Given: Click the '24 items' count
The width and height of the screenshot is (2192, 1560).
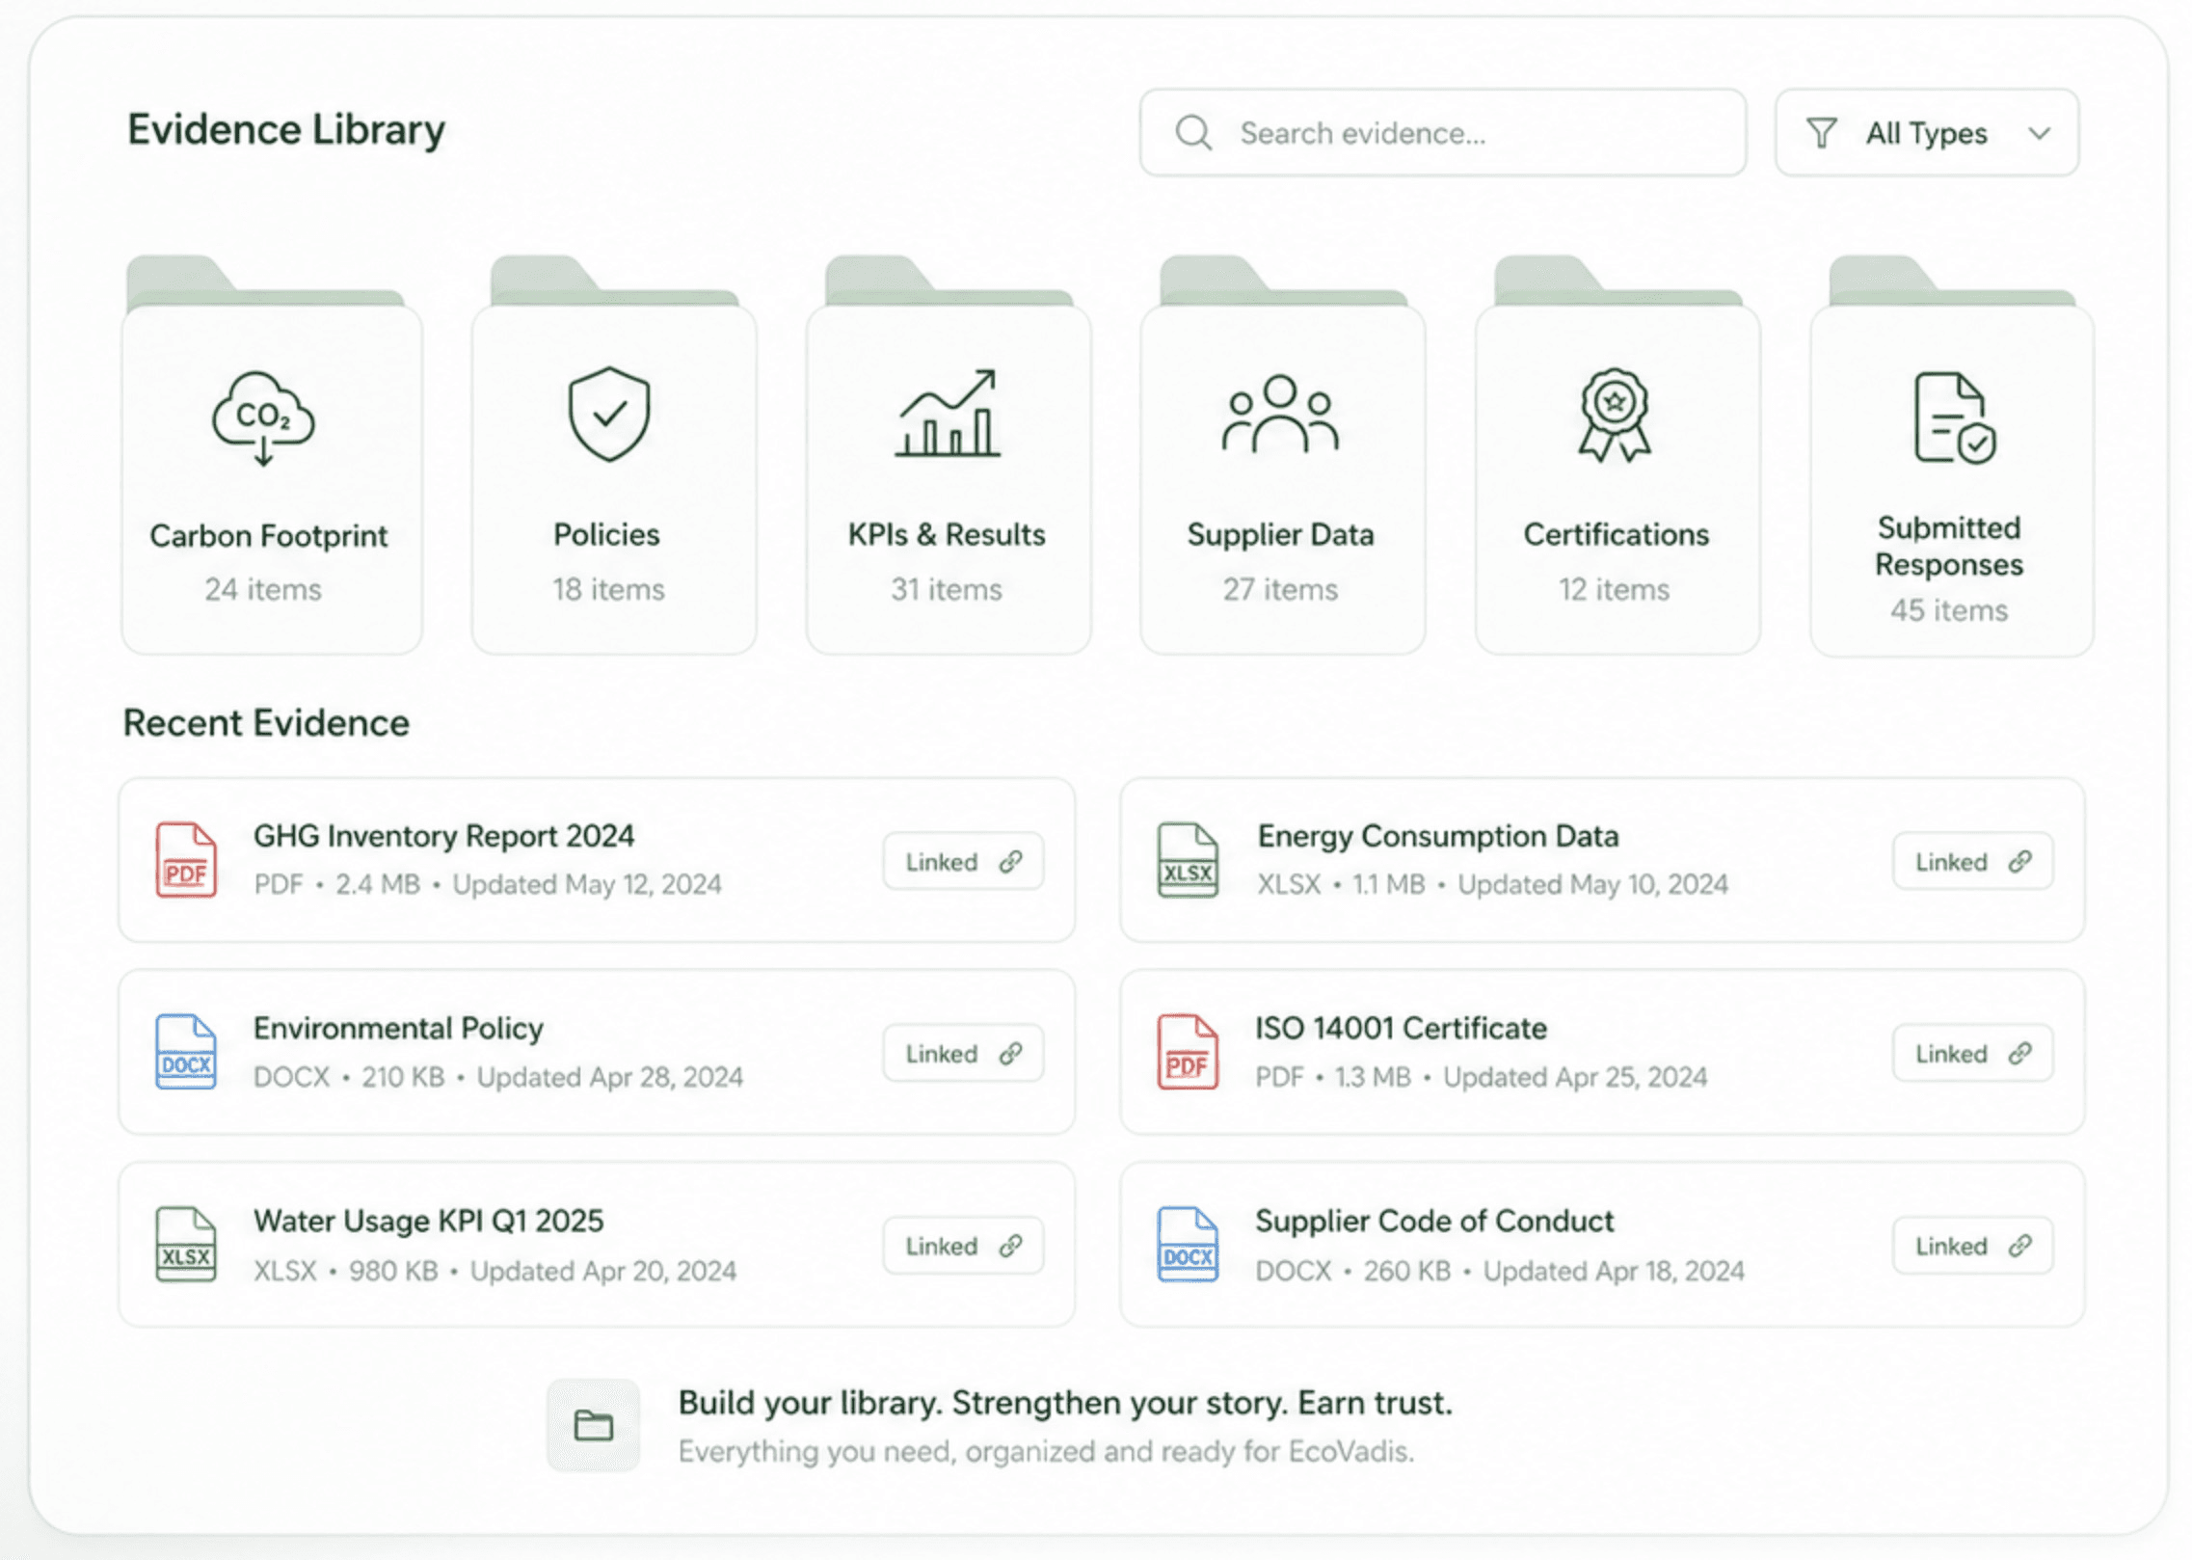Looking at the screenshot, I should (x=263, y=589).
